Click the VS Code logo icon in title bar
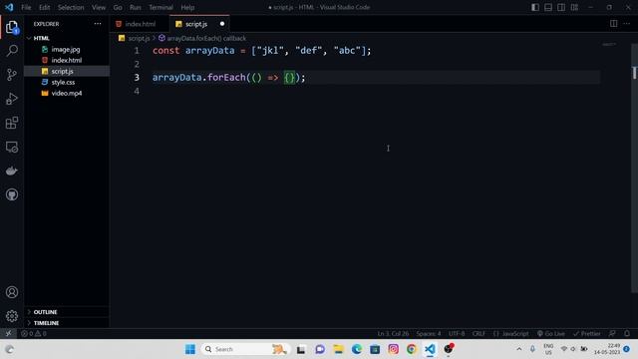This screenshot has width=638, height=359. (x=9, y=7)
